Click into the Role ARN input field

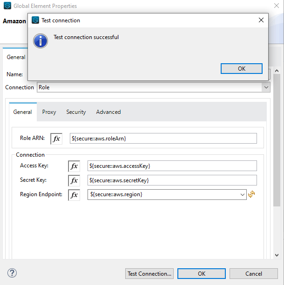coord(163,139)
